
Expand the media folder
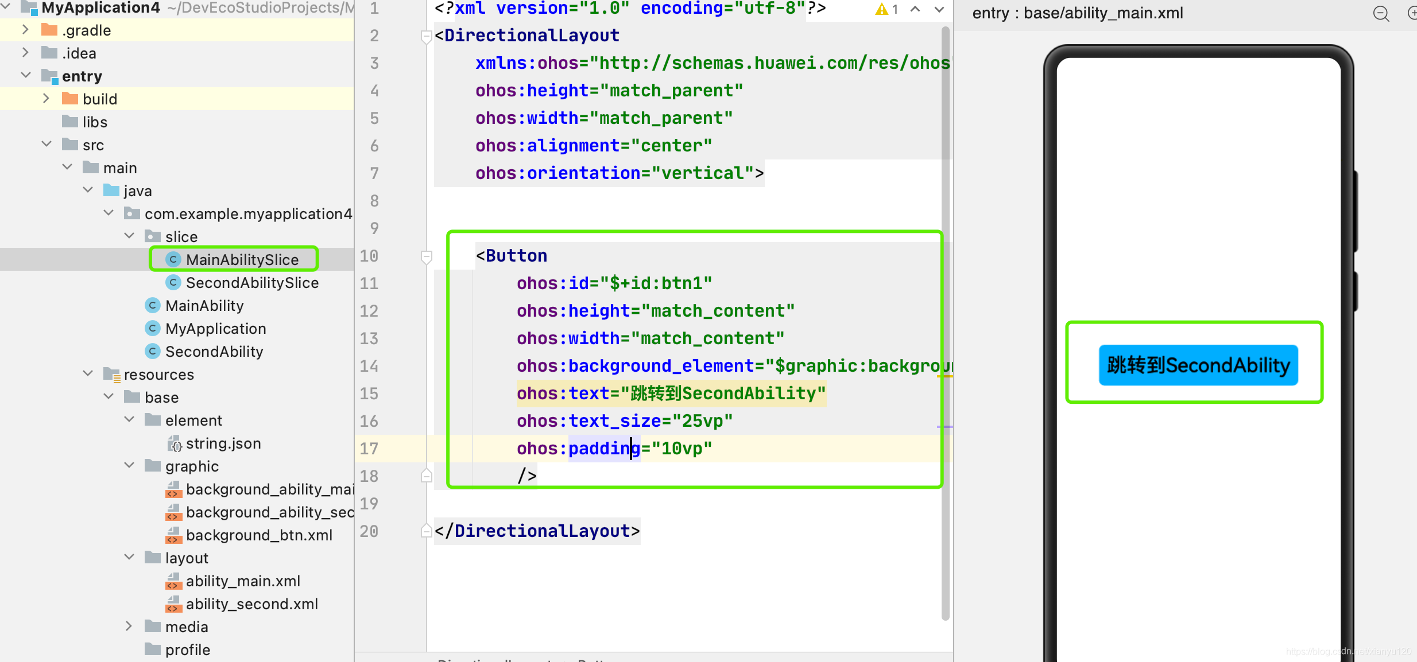click(x=129, y=626)
